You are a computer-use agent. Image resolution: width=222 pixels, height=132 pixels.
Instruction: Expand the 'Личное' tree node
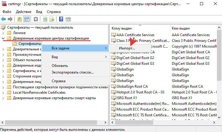3,33
